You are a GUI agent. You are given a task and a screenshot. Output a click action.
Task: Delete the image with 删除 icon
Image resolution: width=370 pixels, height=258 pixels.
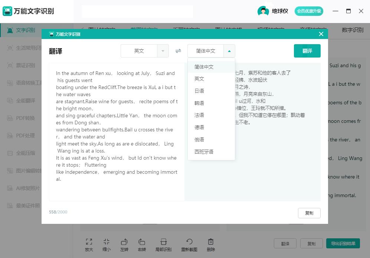point(210,244)
